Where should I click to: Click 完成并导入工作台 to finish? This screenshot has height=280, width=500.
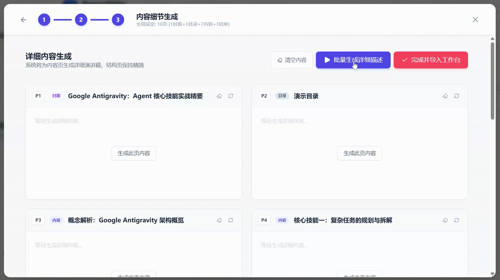pos(431,60)
